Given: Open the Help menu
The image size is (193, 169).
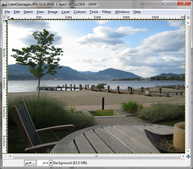Looking at the screenshot, I should [137, 12].
